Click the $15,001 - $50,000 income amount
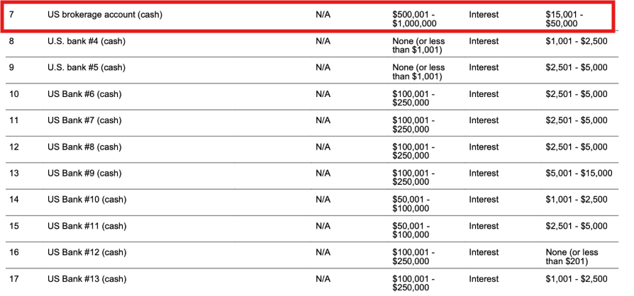The height and width of the screenshot is (296, 634). coord(564,19)
